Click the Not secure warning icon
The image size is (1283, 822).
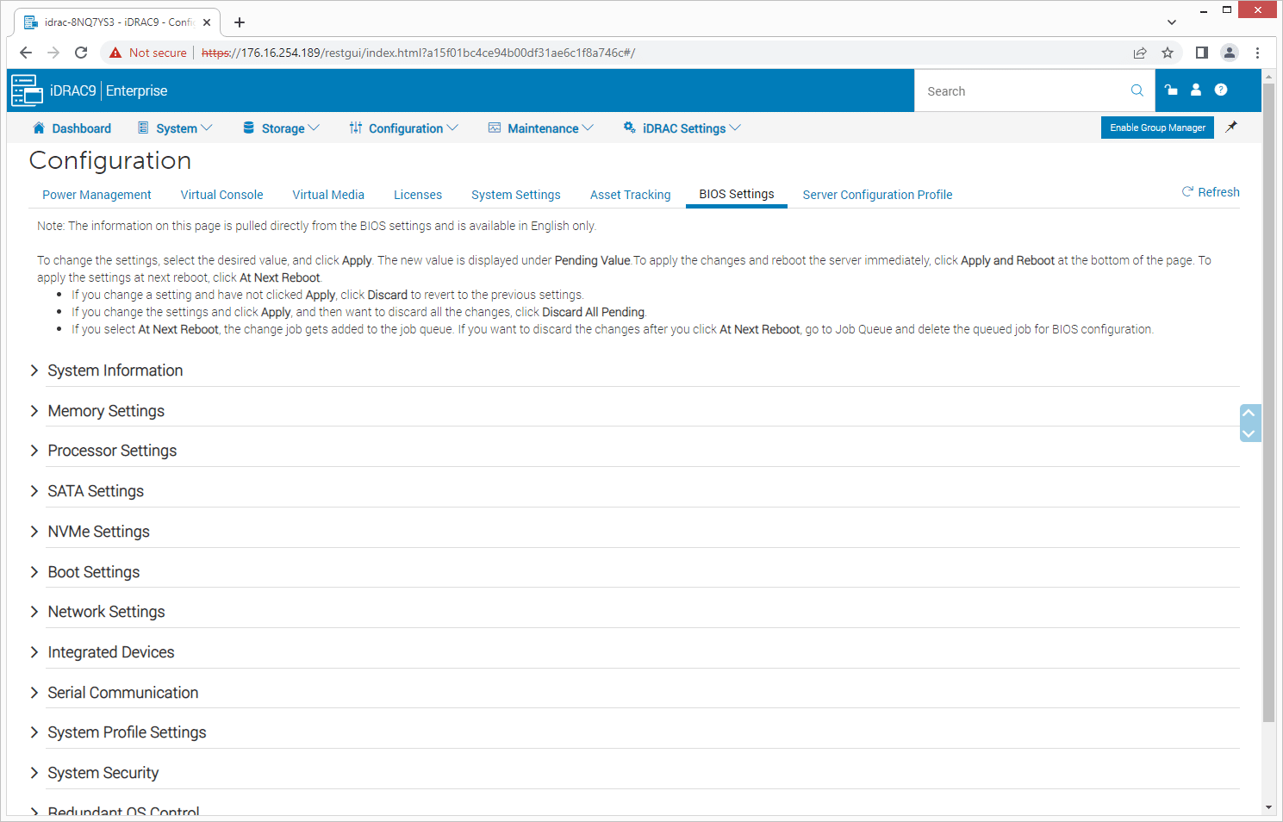[x=115, y=52]
